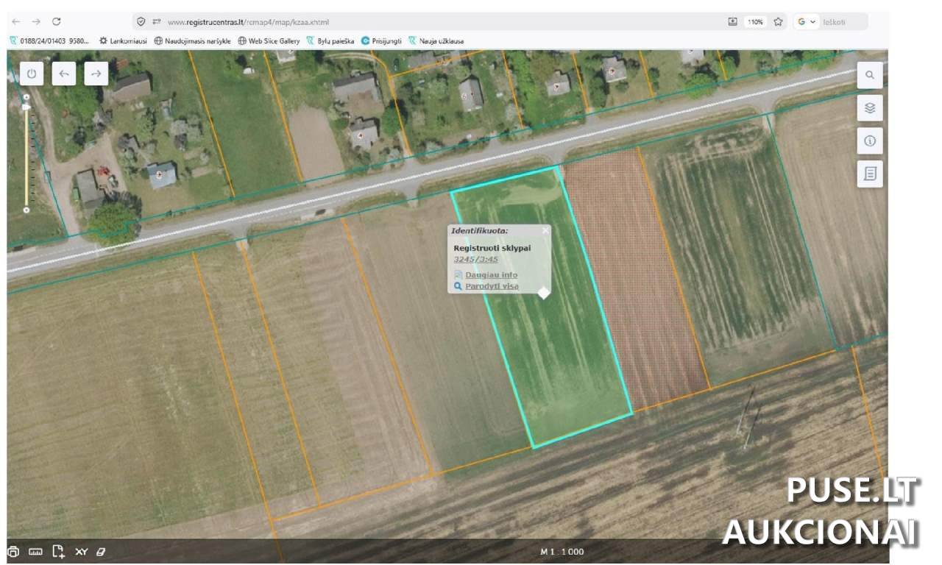This screenshot has width=942, height=565.
Task: Open the Prisijungti bookmark
Action: (x=382, y=41)
